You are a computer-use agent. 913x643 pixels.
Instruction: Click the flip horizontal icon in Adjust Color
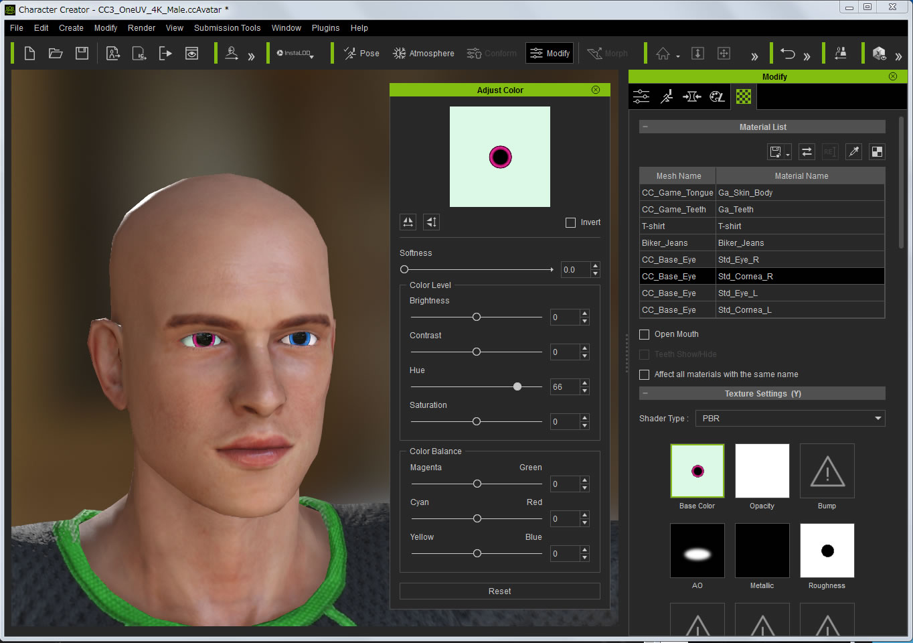tap(408, 222)
